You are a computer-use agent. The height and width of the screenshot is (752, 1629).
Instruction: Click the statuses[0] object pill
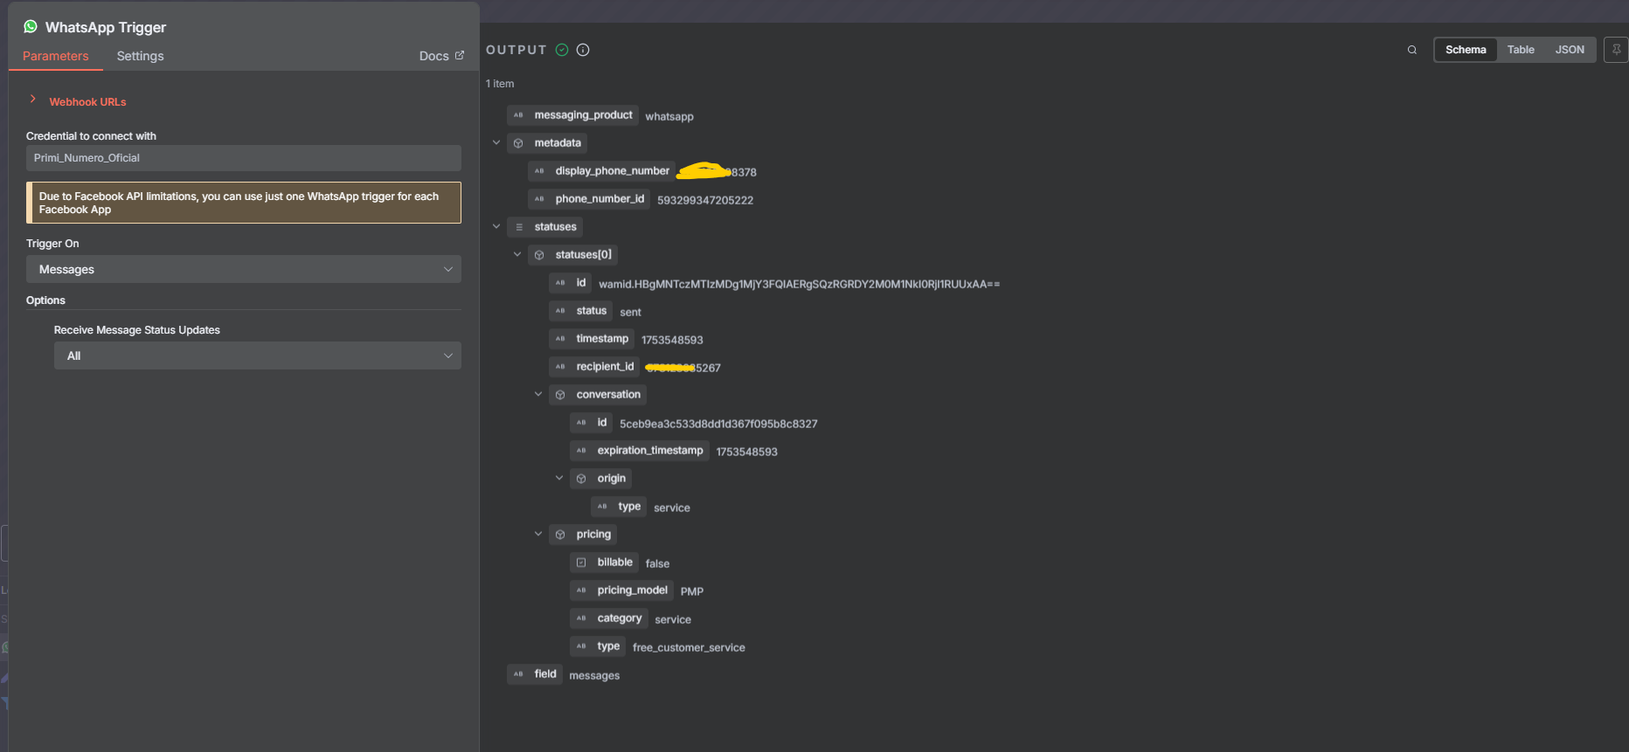tap(572, 255)
